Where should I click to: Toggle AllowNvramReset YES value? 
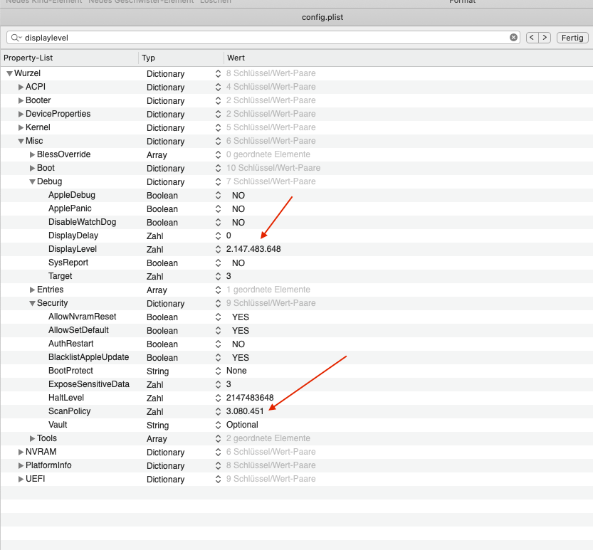click(x=241, y=317)
